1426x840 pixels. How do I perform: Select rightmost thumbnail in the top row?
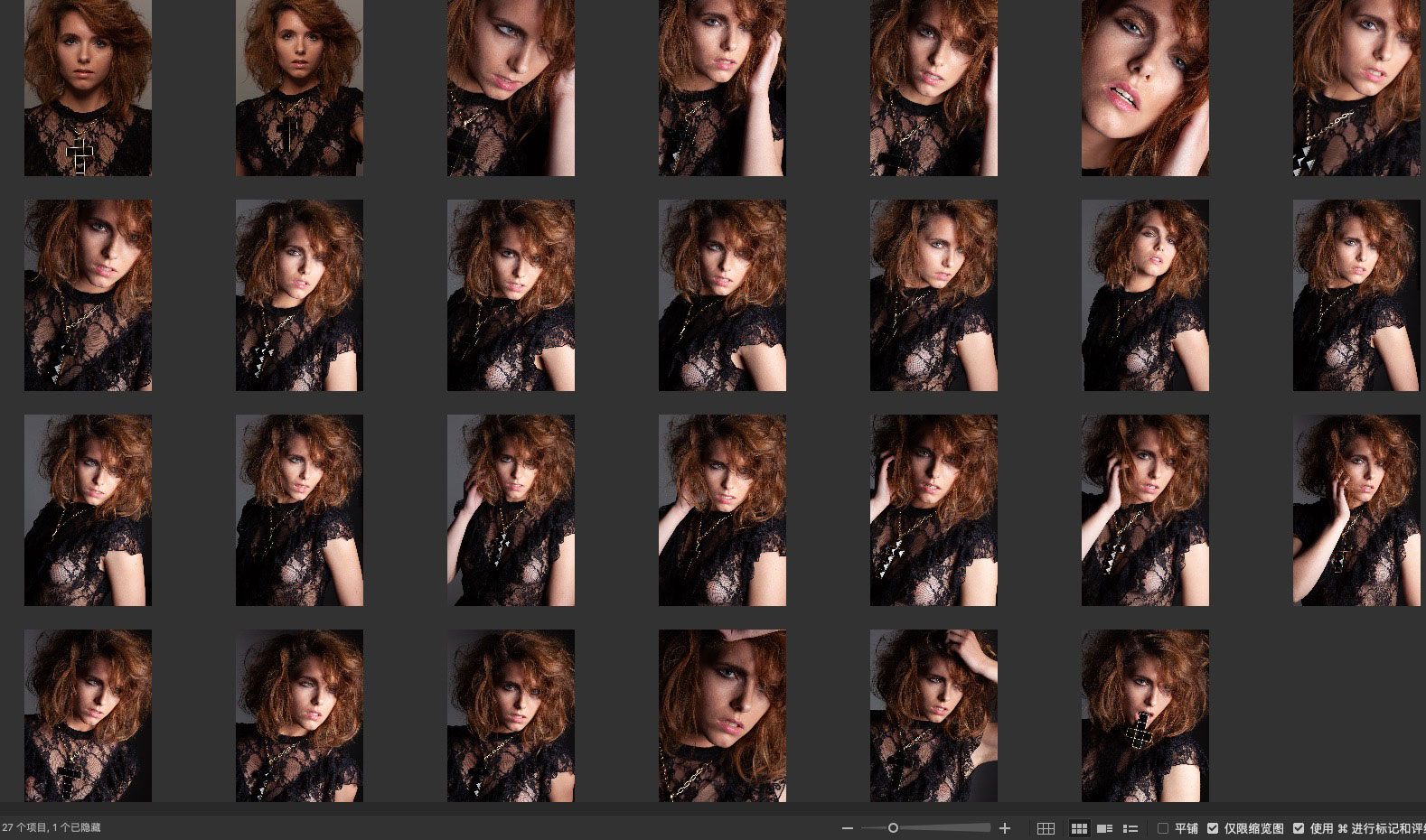point(1356,88)
